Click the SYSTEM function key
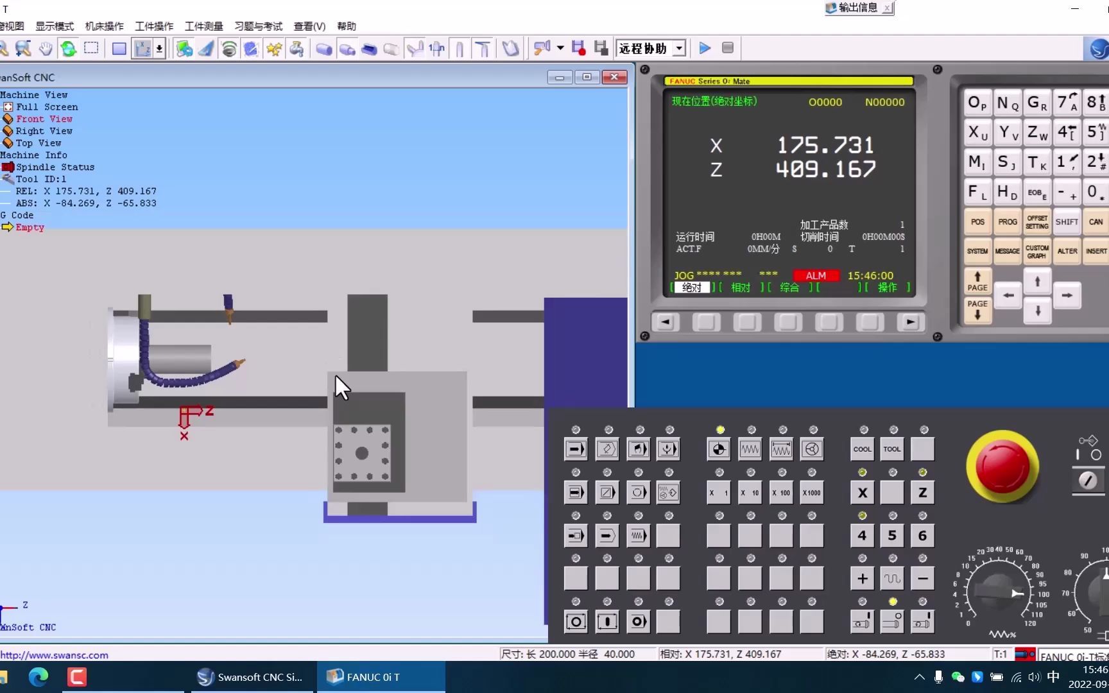The height and width of the screenshot is (693, 1109). click(977, 252)
